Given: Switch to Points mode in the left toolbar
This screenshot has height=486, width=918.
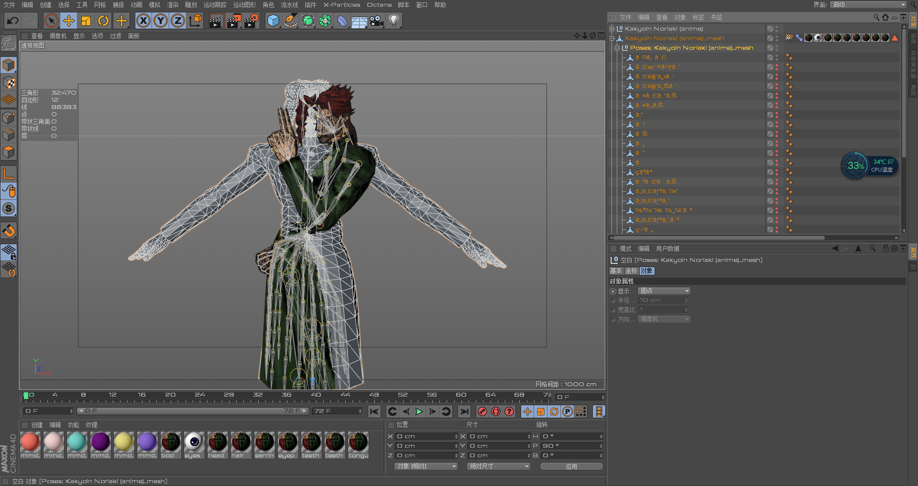Looking at the screenshot, I should [9, 118].
